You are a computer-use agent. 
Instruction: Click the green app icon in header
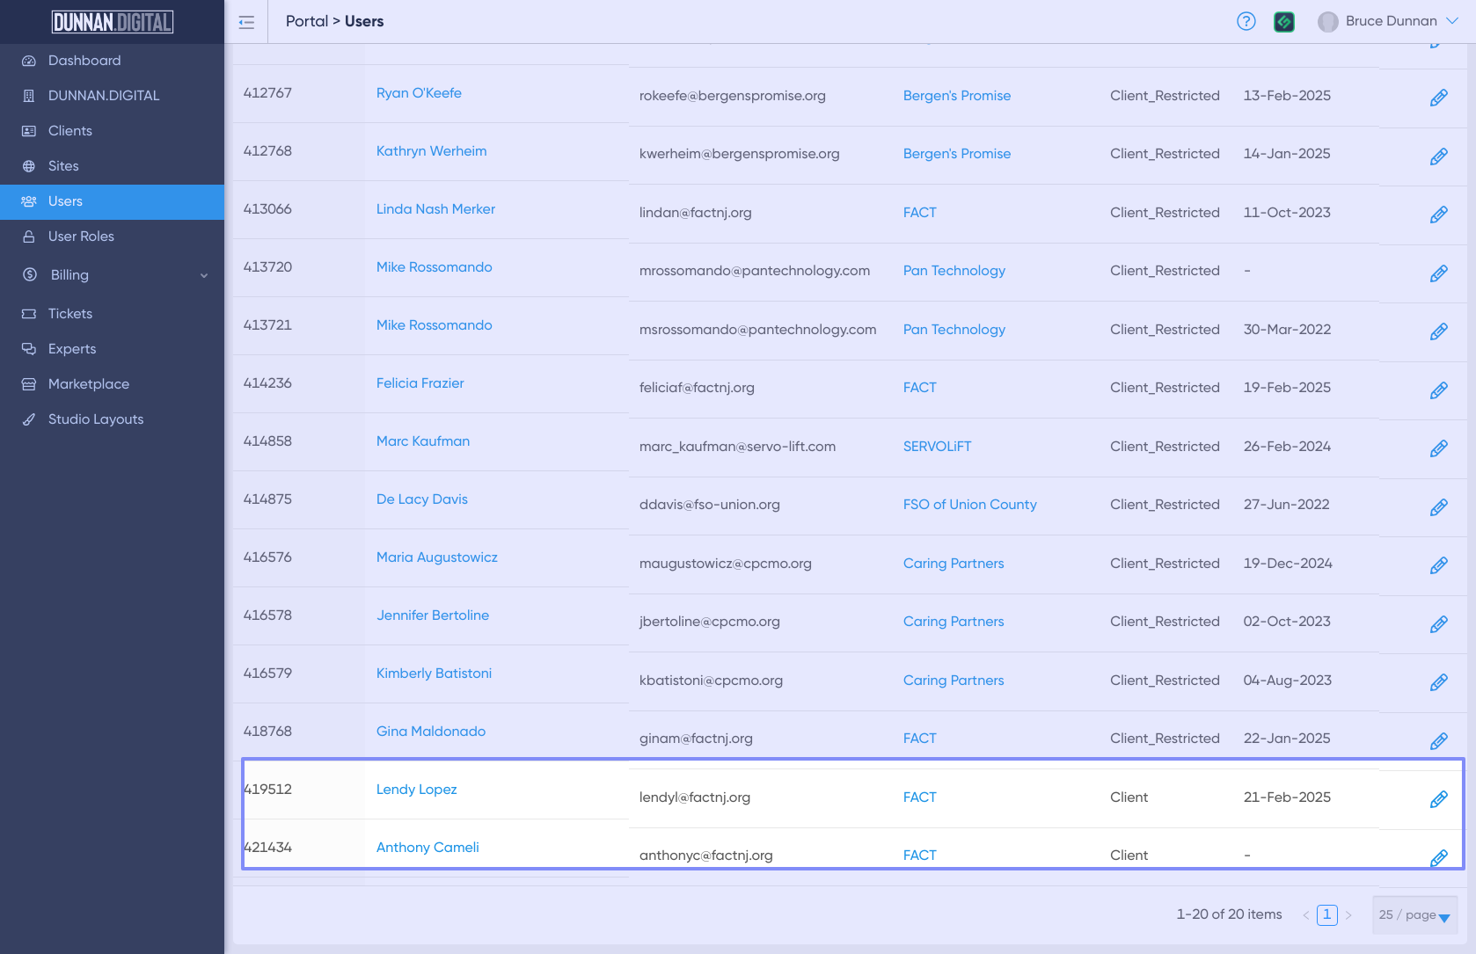click(1284, 22)
